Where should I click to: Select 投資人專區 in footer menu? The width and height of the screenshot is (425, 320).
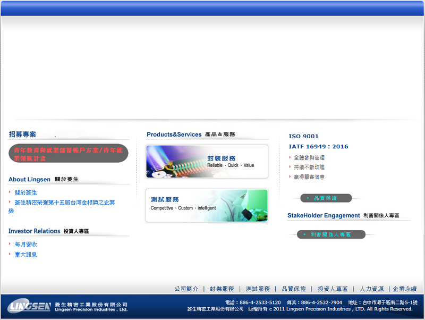pos(333,289)
